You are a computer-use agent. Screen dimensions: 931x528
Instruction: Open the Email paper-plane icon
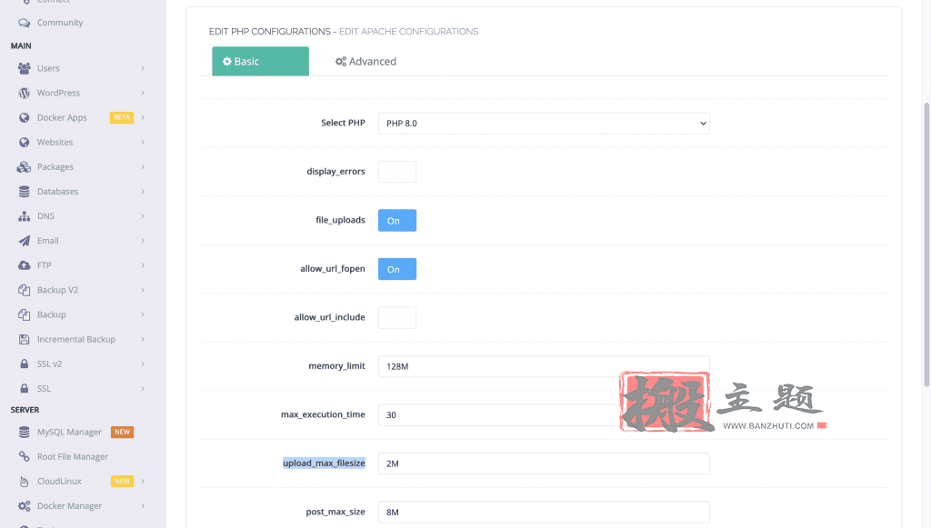24,241
